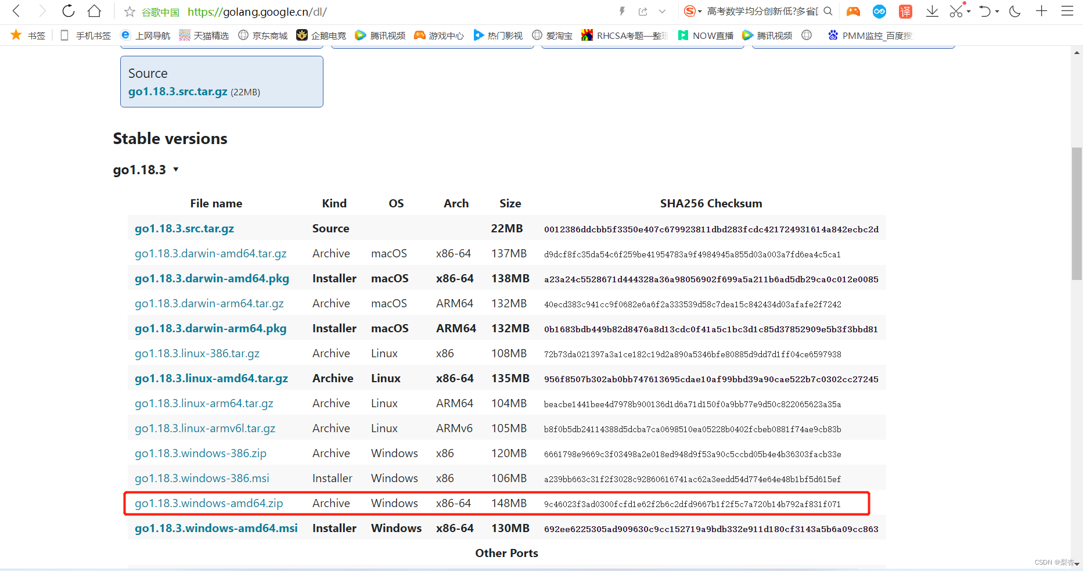Viewport: 1083px width, 571px height.
Task: Click the address bar URL field
Action: (257, 12)
